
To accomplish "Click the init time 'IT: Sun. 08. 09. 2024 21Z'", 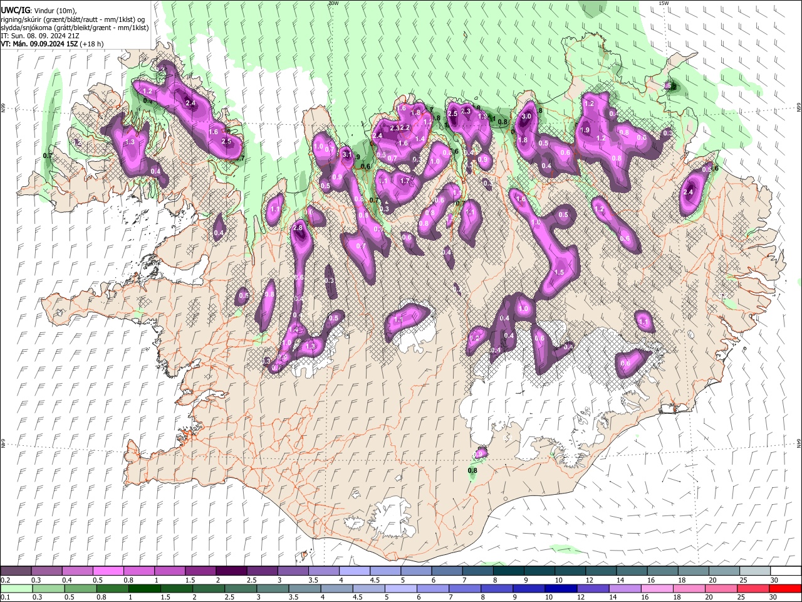I will pyautogui.click(x=41, y=36).
